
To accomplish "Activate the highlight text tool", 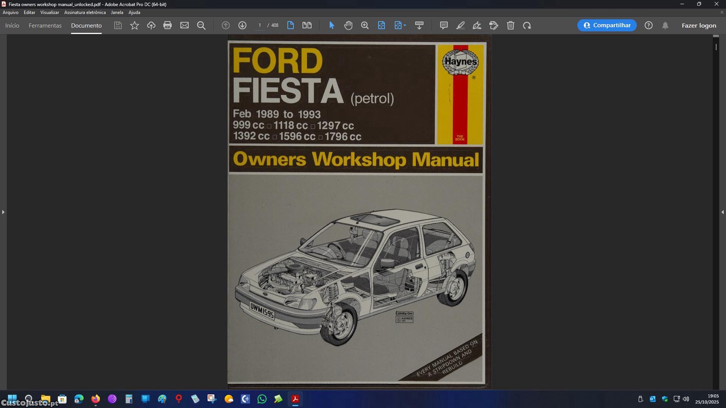I will click(460, 25).
